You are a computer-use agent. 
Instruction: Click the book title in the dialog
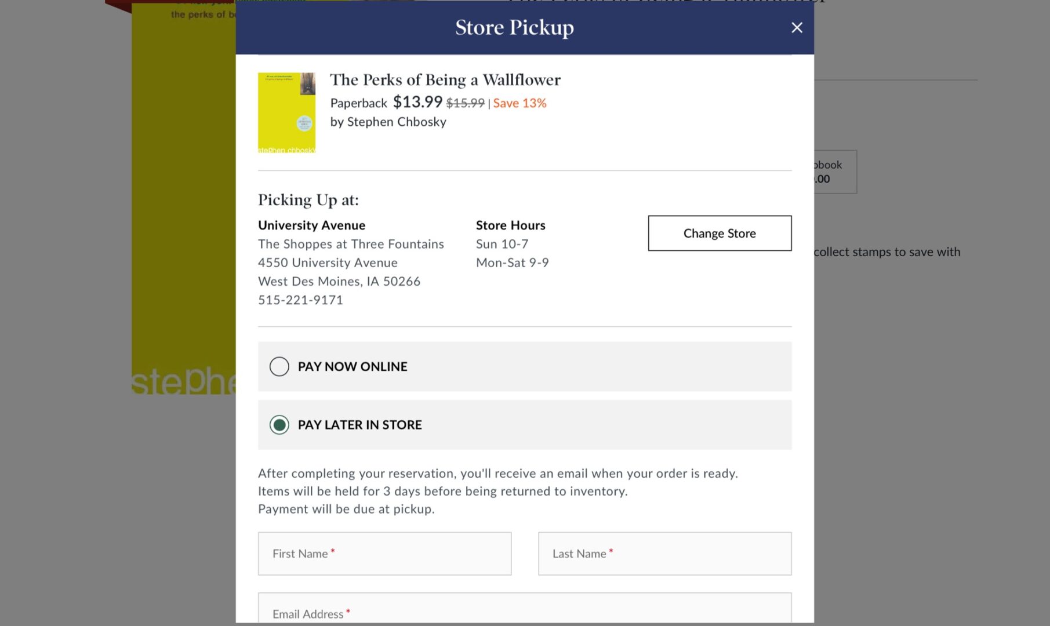[x=445, y=80]
